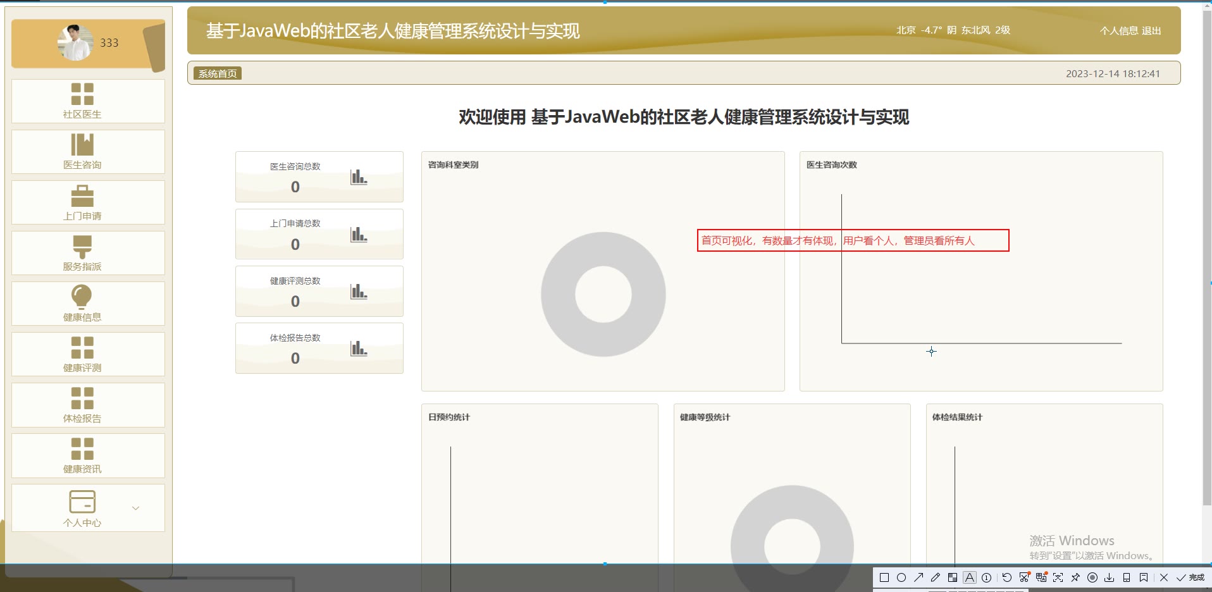Click the 医生咨询次数 chart title

[832, 164]
